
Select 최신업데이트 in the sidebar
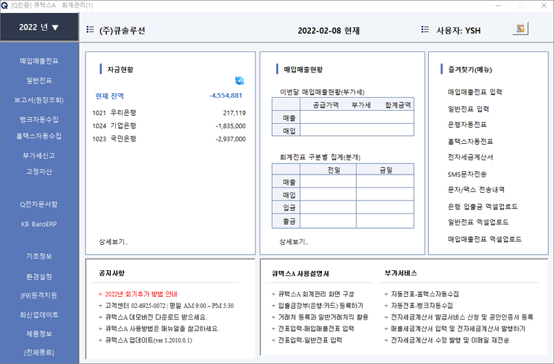39,315
